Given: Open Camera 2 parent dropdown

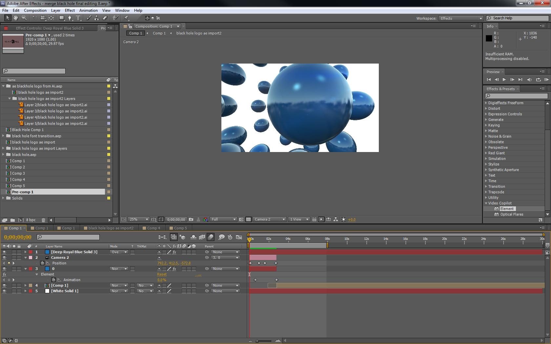Looking at the screenshot, I should point(225,258).
